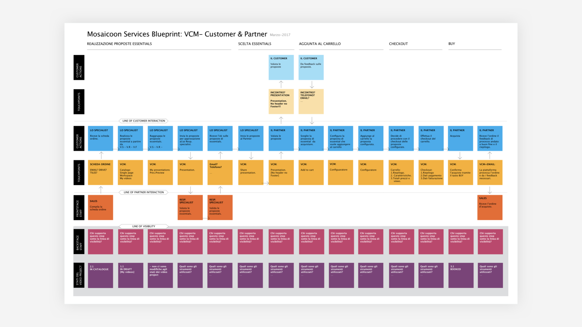582x327 pixels.
Task: Select RESP. SPECIALIST 'Valida le proposte essentials' card
Action: coord(220,207)
